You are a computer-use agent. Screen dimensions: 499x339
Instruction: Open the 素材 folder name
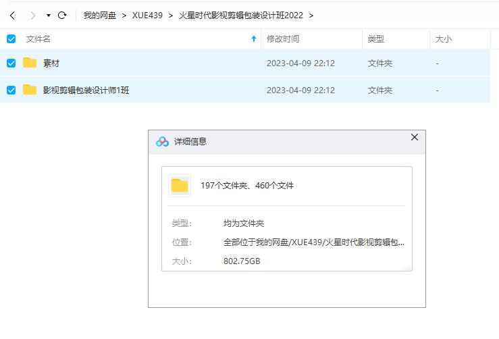click(x=51, y=63)
